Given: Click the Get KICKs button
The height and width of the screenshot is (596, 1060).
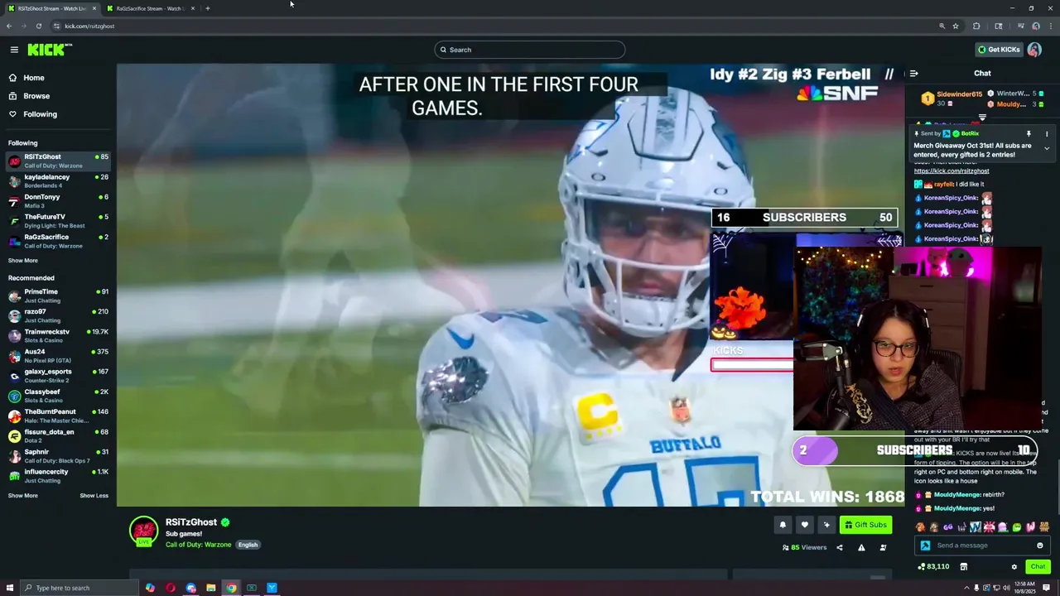Looking at the screenshot, I should [x=998, y=50].
